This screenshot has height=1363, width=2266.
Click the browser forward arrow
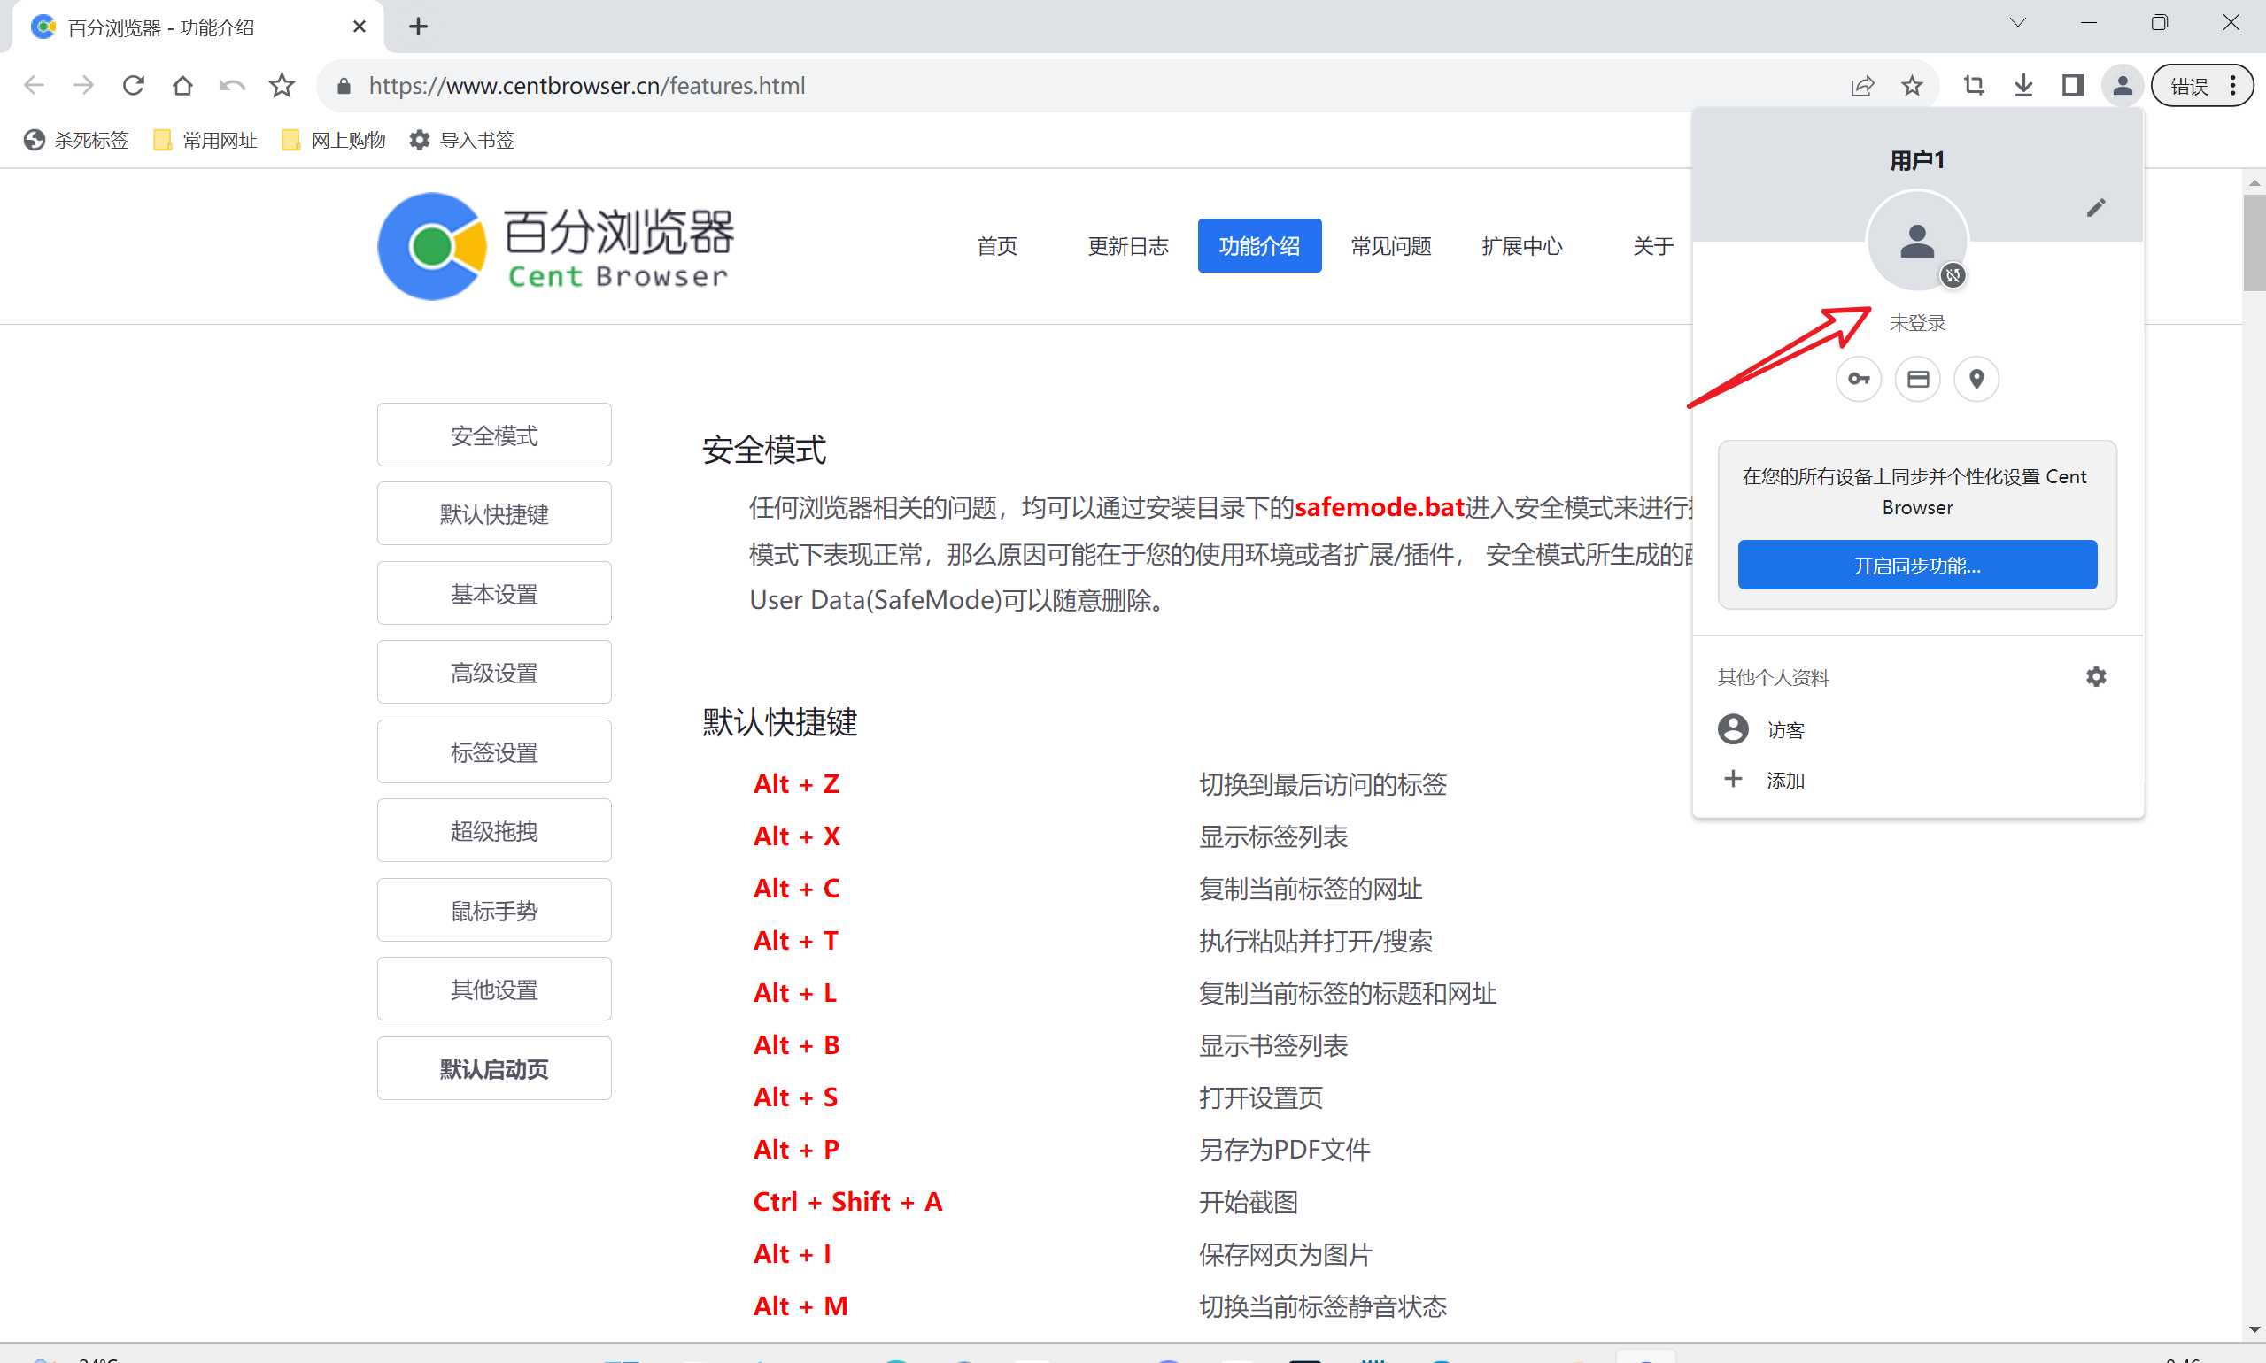[x=83, y=86]
